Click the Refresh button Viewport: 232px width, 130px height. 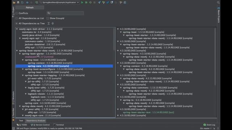point(30,8)
